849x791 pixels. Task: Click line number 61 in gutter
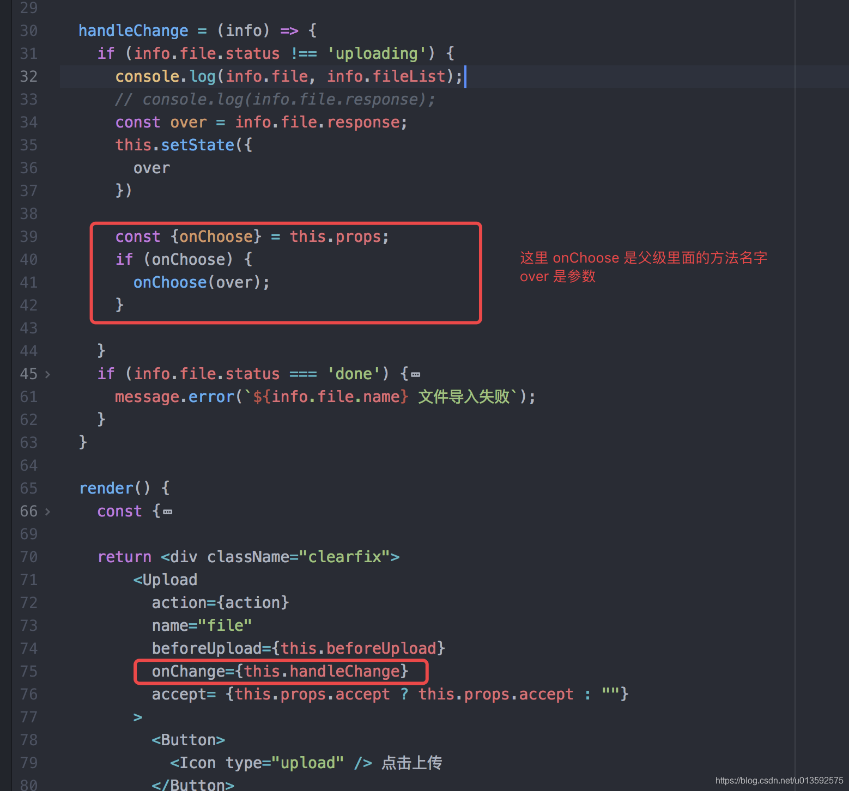29,397
